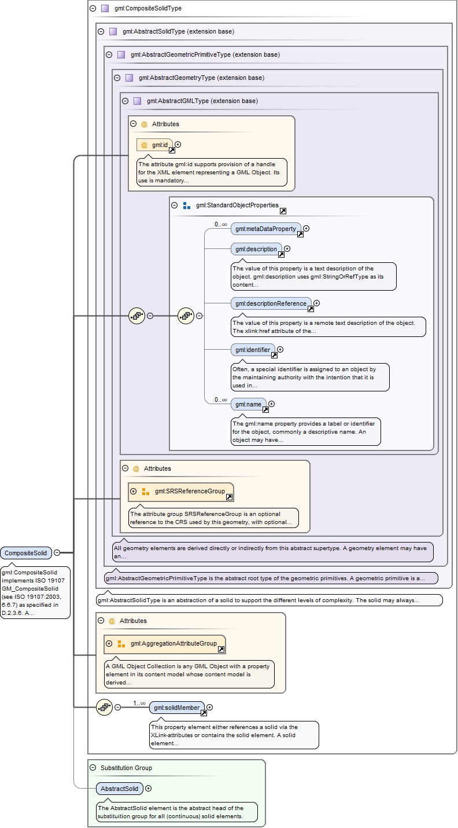Click the sequence compositor icon next to gml:solidMember
The width and height of the screenshot is (458, 828).
105,707
